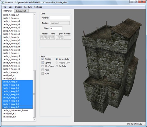147x127 pixels.
Task: Select small_wall_e.1 mesh
Action: [x=17, y=114]
